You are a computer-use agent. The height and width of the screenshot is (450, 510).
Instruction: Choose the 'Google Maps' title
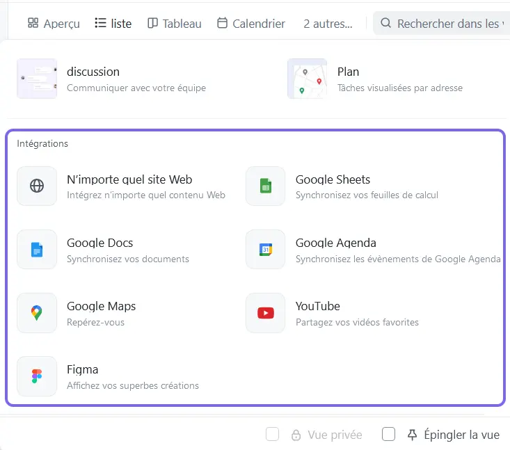click(x=101, y=306)
